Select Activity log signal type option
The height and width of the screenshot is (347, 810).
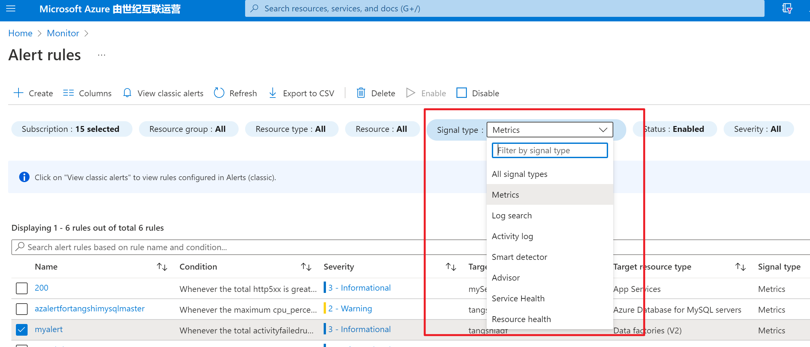tap(512, 236)
